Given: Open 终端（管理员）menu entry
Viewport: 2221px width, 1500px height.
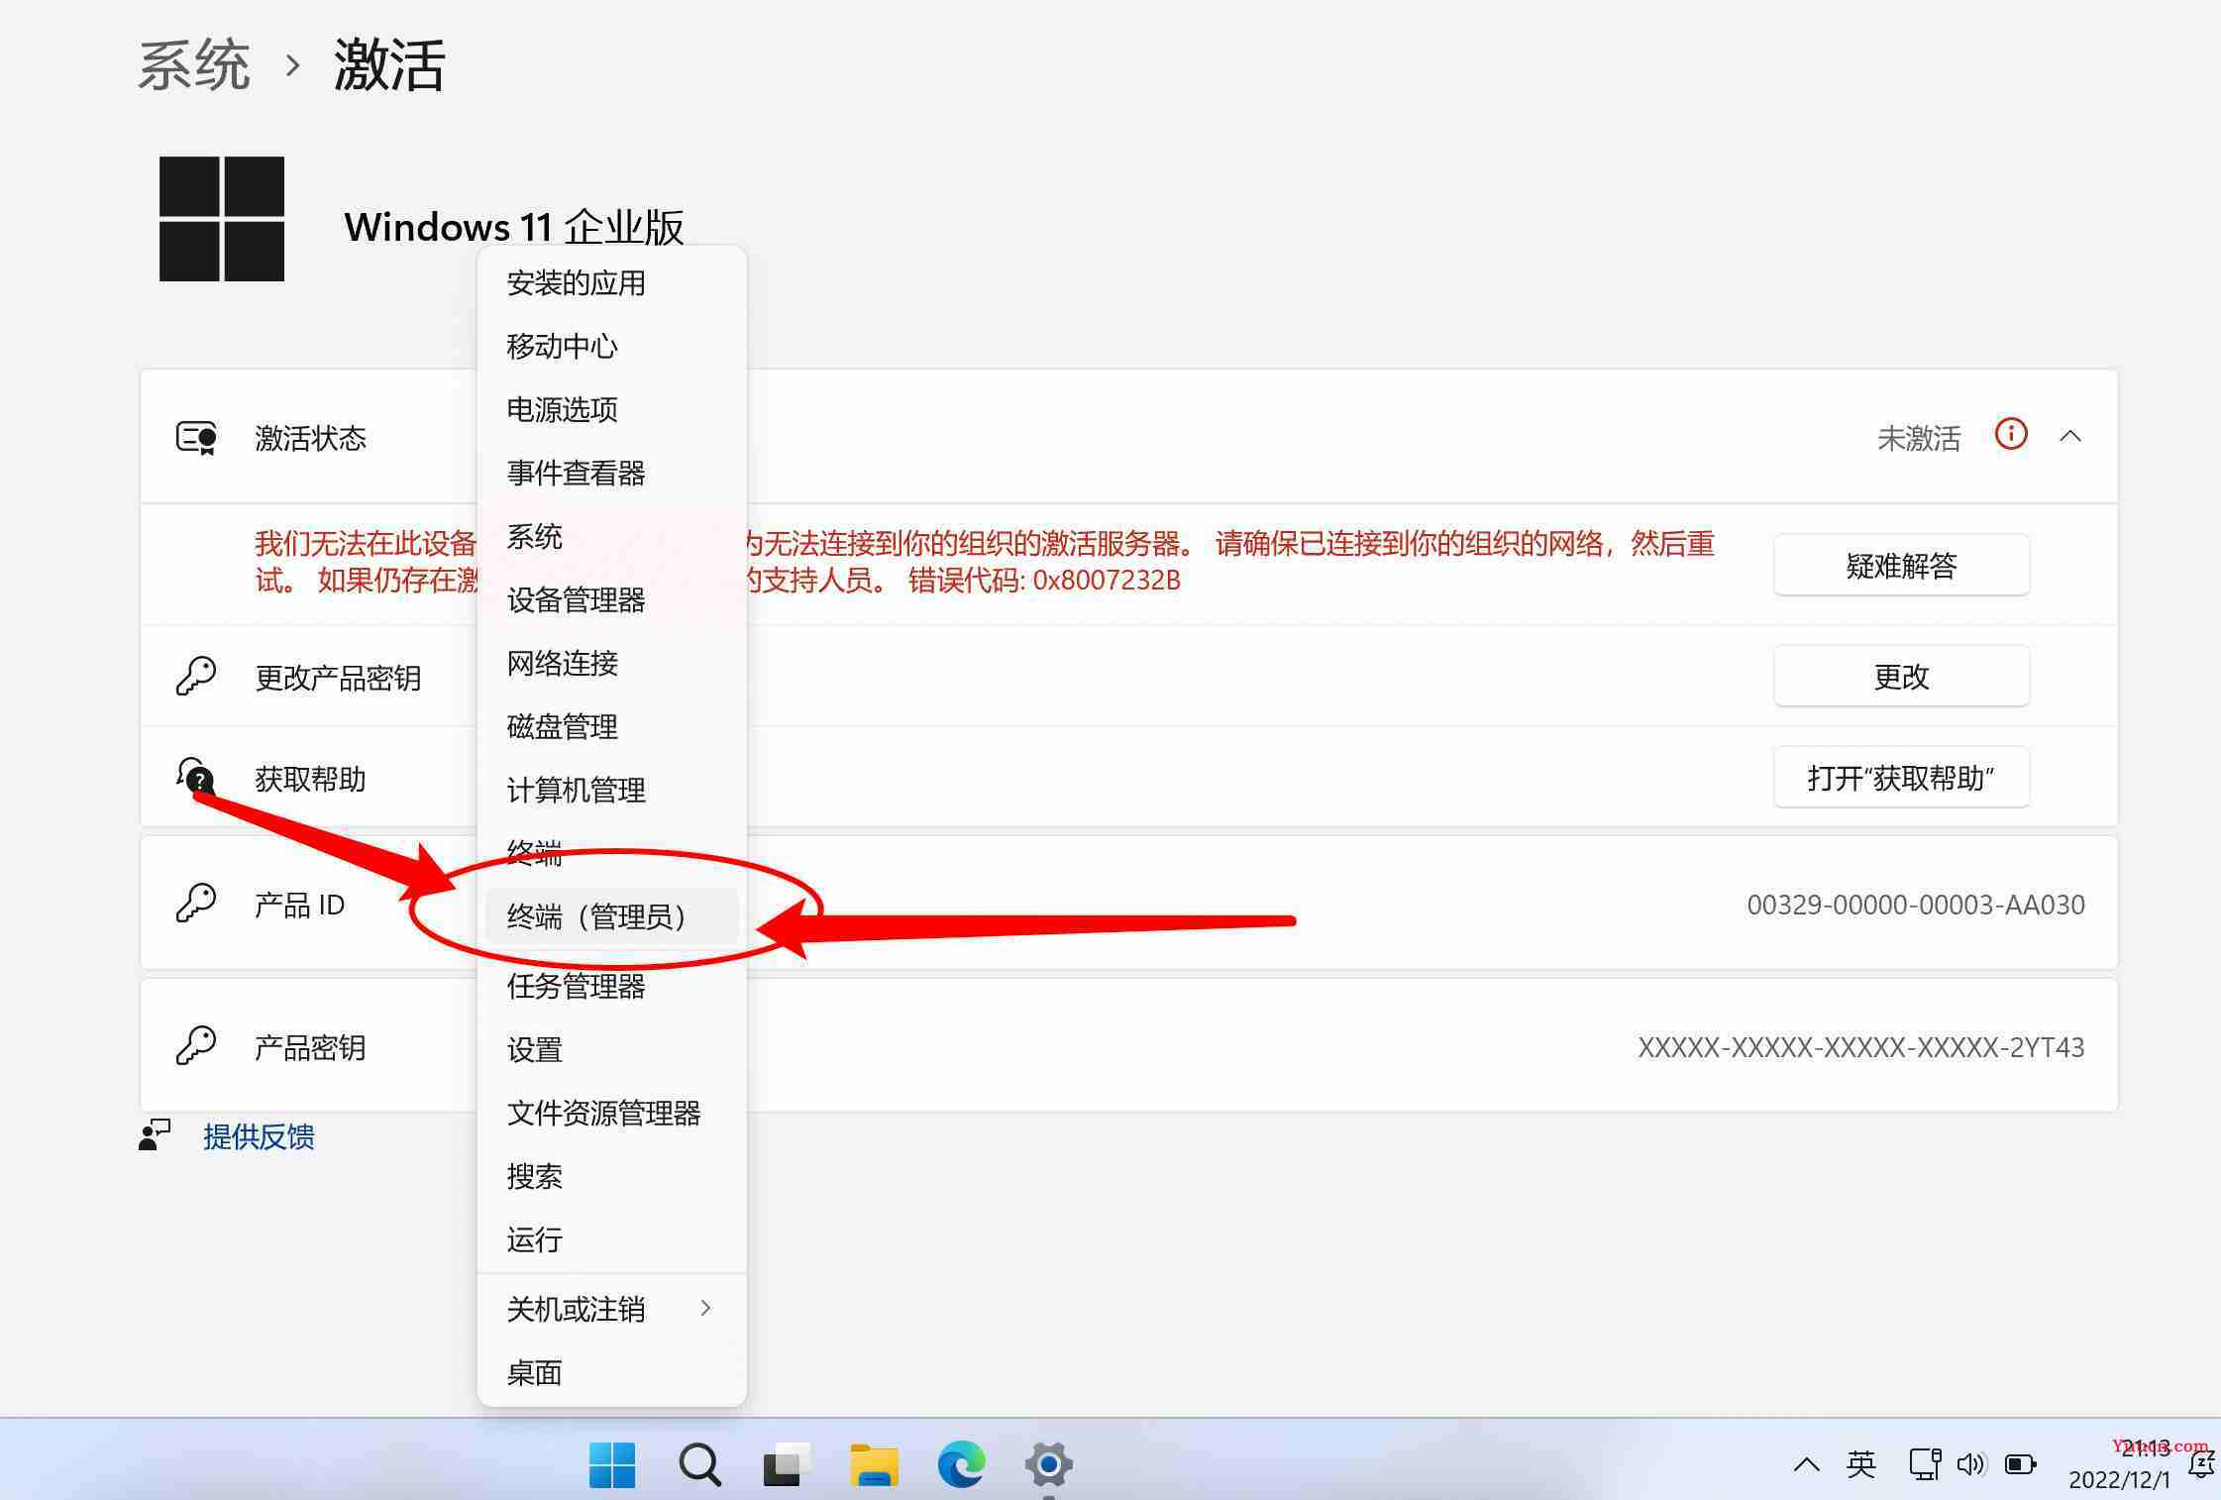Looking at the screenshot, I should pyautogui.click(x=611, y=916).
